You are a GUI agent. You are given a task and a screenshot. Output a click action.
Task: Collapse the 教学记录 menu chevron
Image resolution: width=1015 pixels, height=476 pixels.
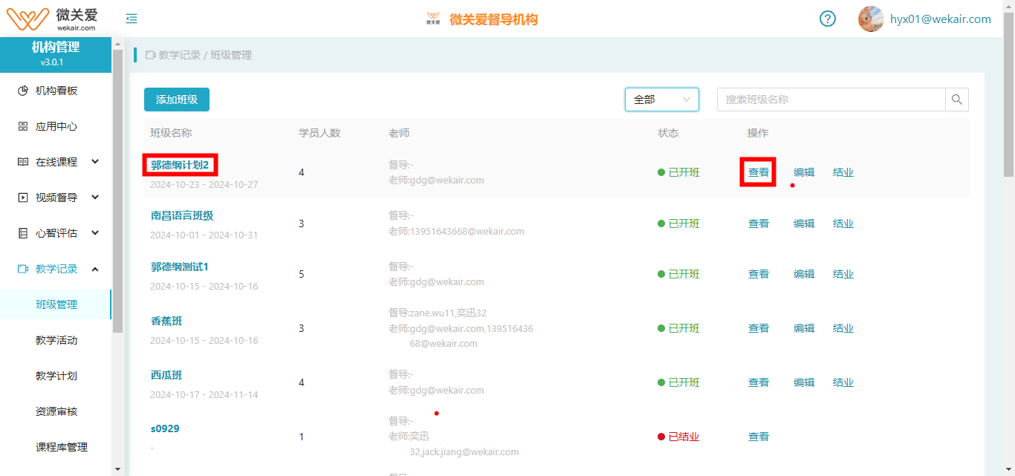[95, 269]
